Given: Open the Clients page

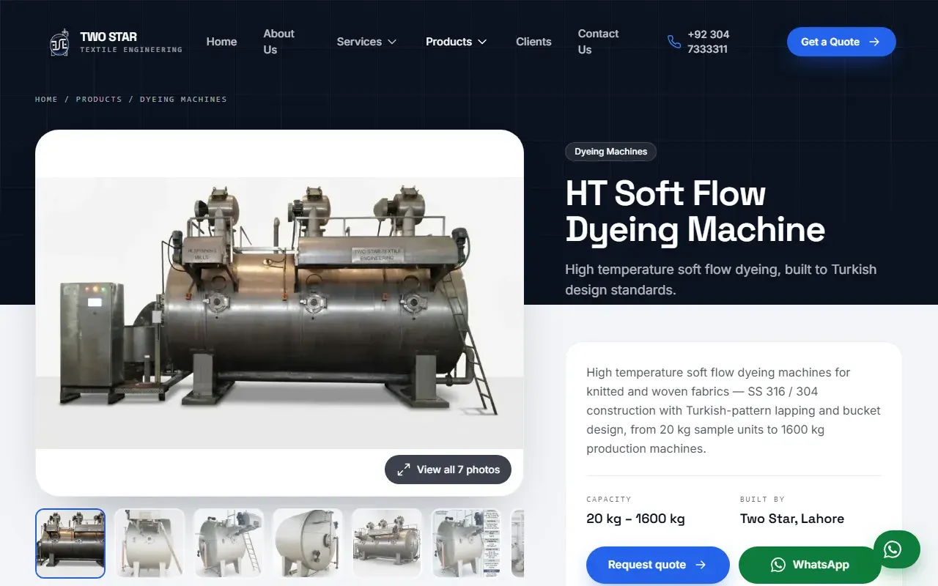Looking at the screenshot, I should [x=533, y=42].
